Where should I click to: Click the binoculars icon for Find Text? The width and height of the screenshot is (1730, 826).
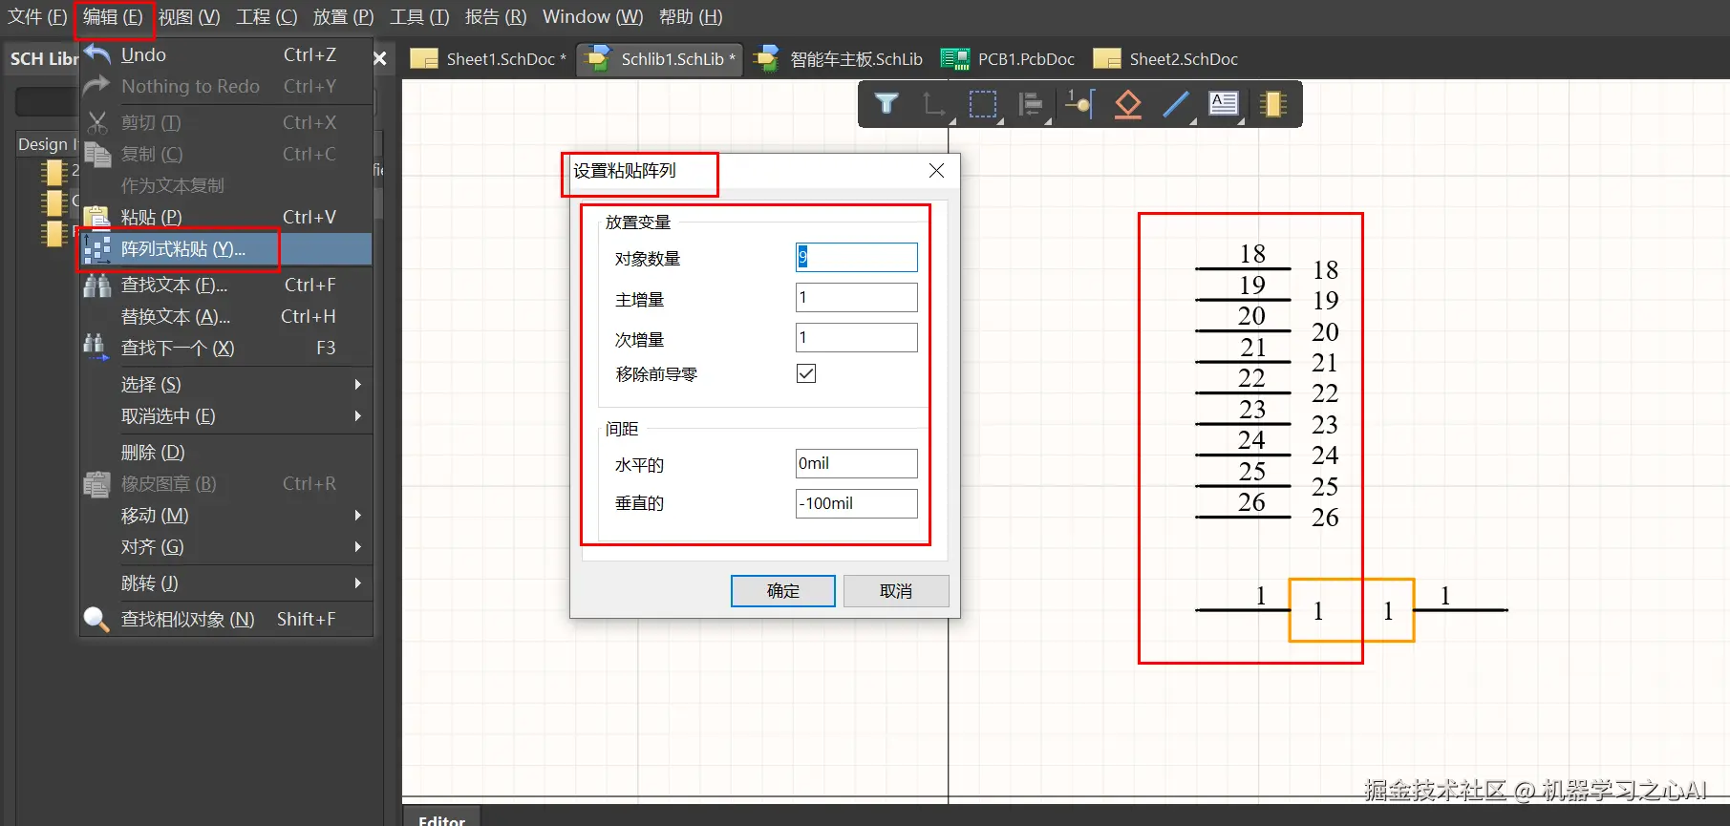click(97, 286)
